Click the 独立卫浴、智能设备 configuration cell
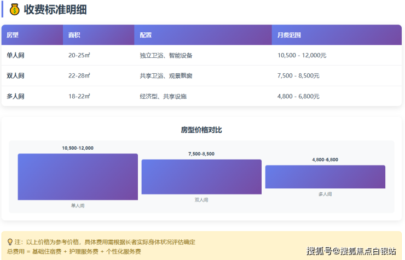 click(x=166, y=55)
